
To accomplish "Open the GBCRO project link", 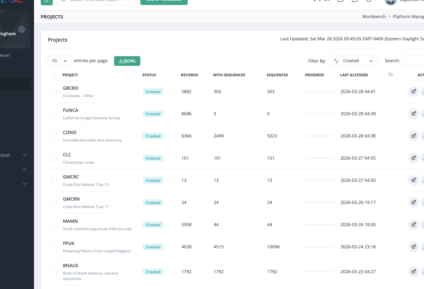I will point(71,88).
